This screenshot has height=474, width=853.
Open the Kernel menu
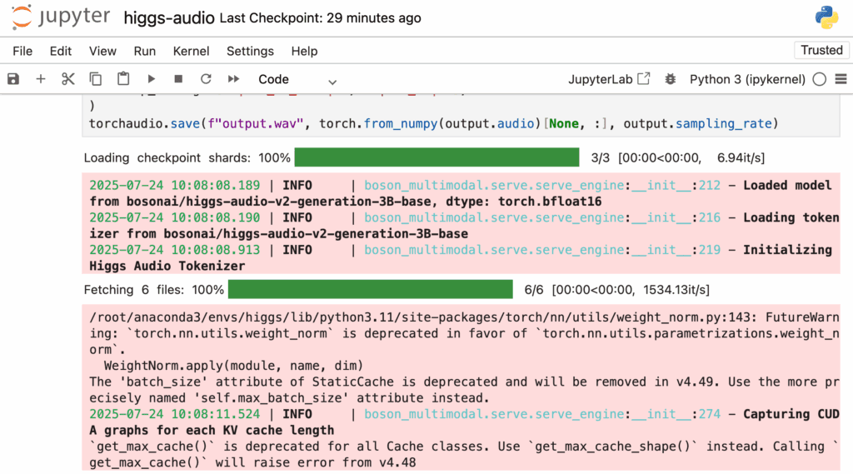[x=191, y=51]
